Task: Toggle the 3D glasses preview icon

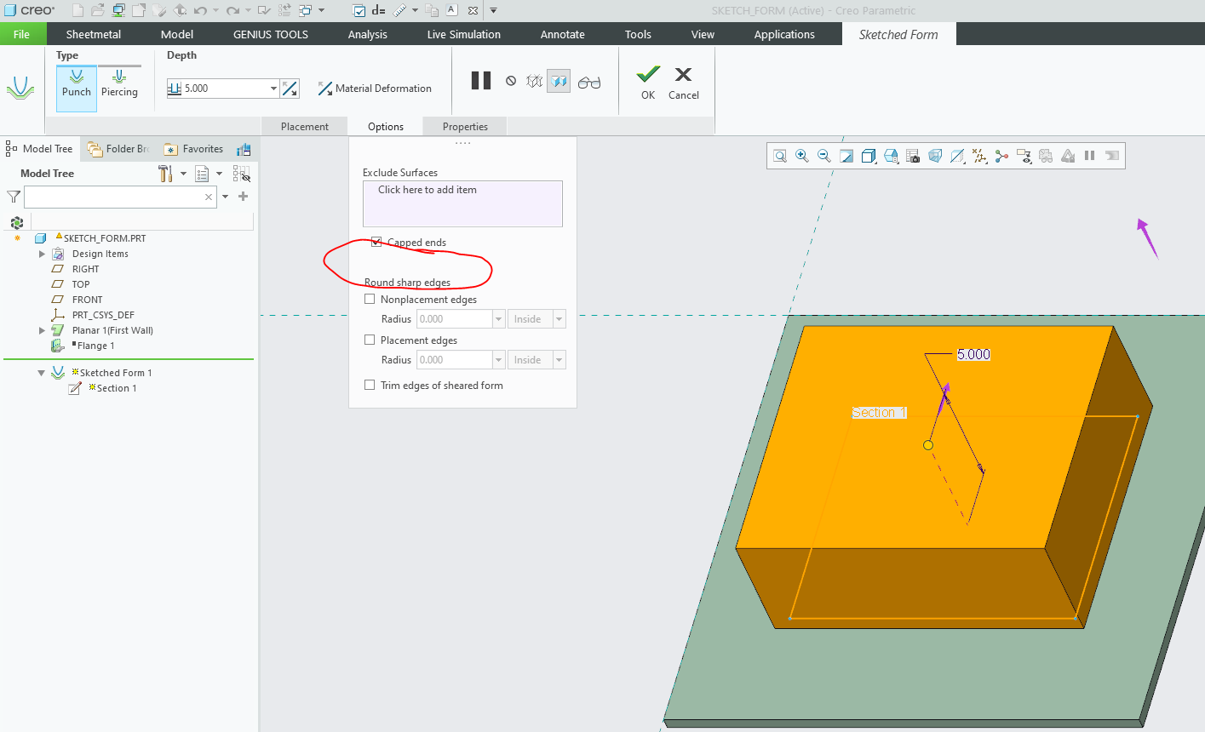Action: [x=590, y=81]
